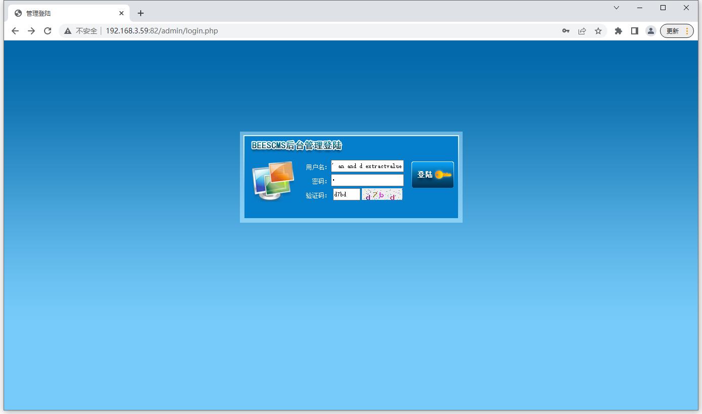Close the 管理登陆 tab
Screen dimensions: 702x414
[121, 13]
